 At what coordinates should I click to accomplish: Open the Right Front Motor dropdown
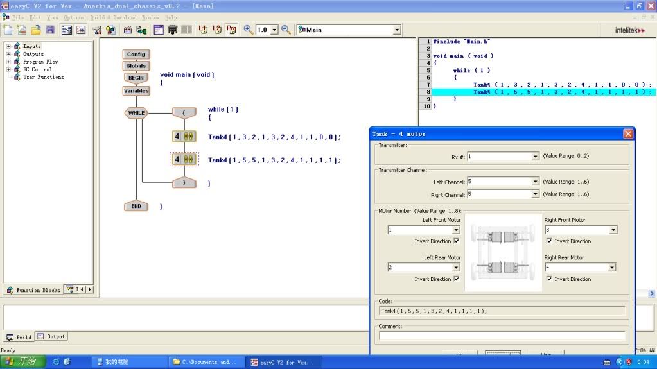[613, 230]
